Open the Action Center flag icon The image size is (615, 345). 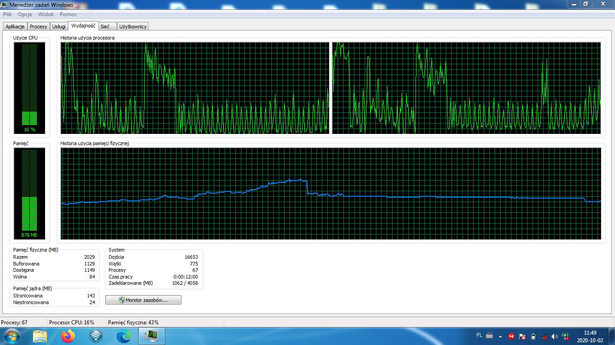tap(522, 336)
